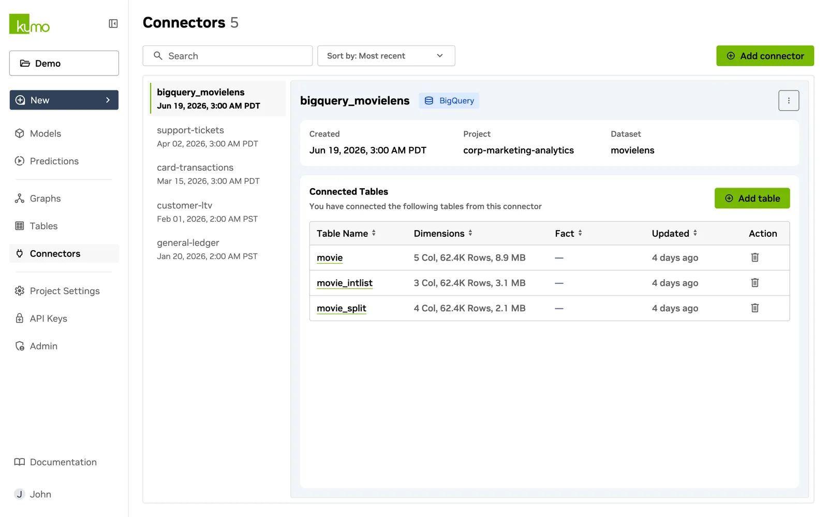Select the support-tickets connector
This screenshot has width=828, height=517.
coord(217,136)
